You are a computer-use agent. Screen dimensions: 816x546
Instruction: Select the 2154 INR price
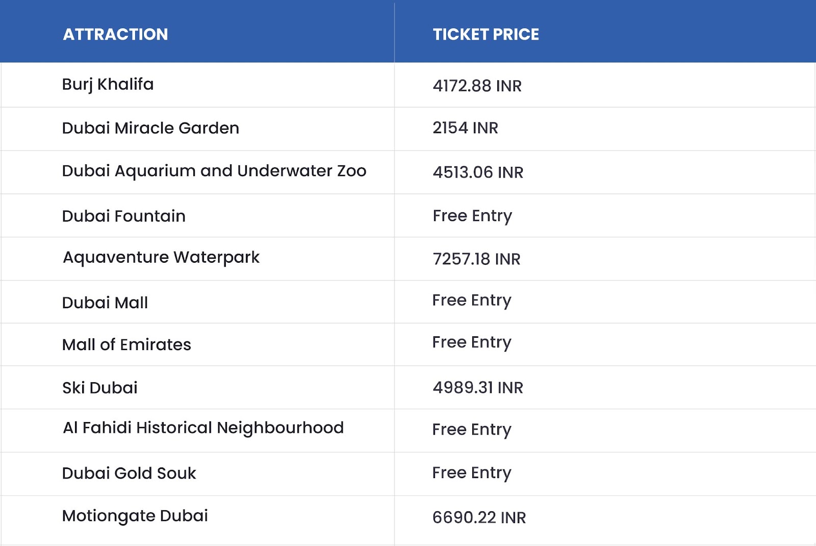click(x=465, y=128)
